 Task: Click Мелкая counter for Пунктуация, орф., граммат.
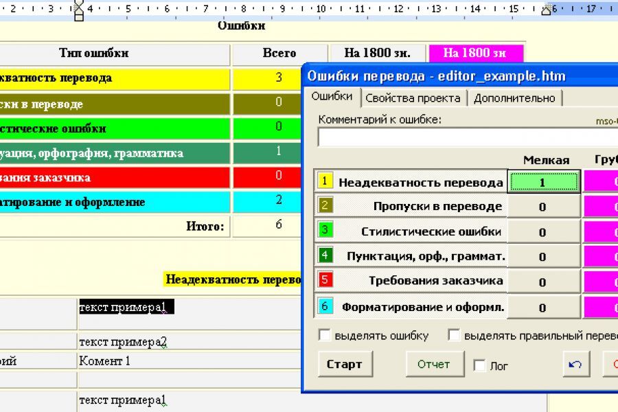(544, 256)
